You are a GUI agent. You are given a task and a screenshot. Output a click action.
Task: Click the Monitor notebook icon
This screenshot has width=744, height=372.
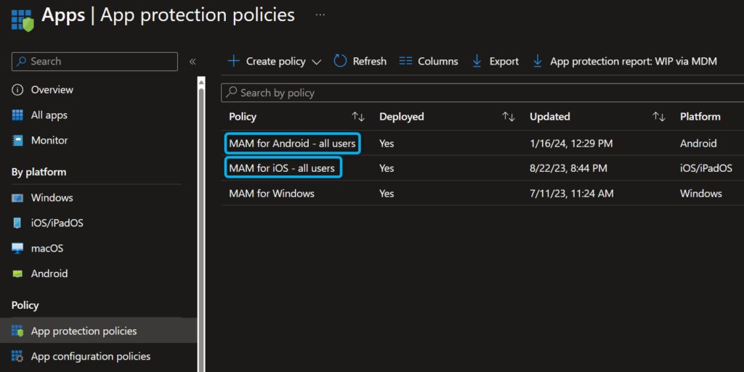click(17, 141)
